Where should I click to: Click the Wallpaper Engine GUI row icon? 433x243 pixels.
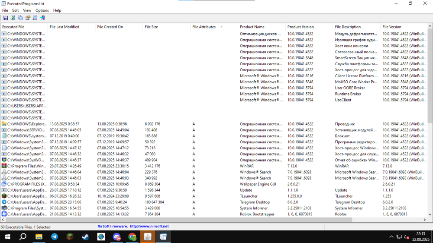point(4,184)
